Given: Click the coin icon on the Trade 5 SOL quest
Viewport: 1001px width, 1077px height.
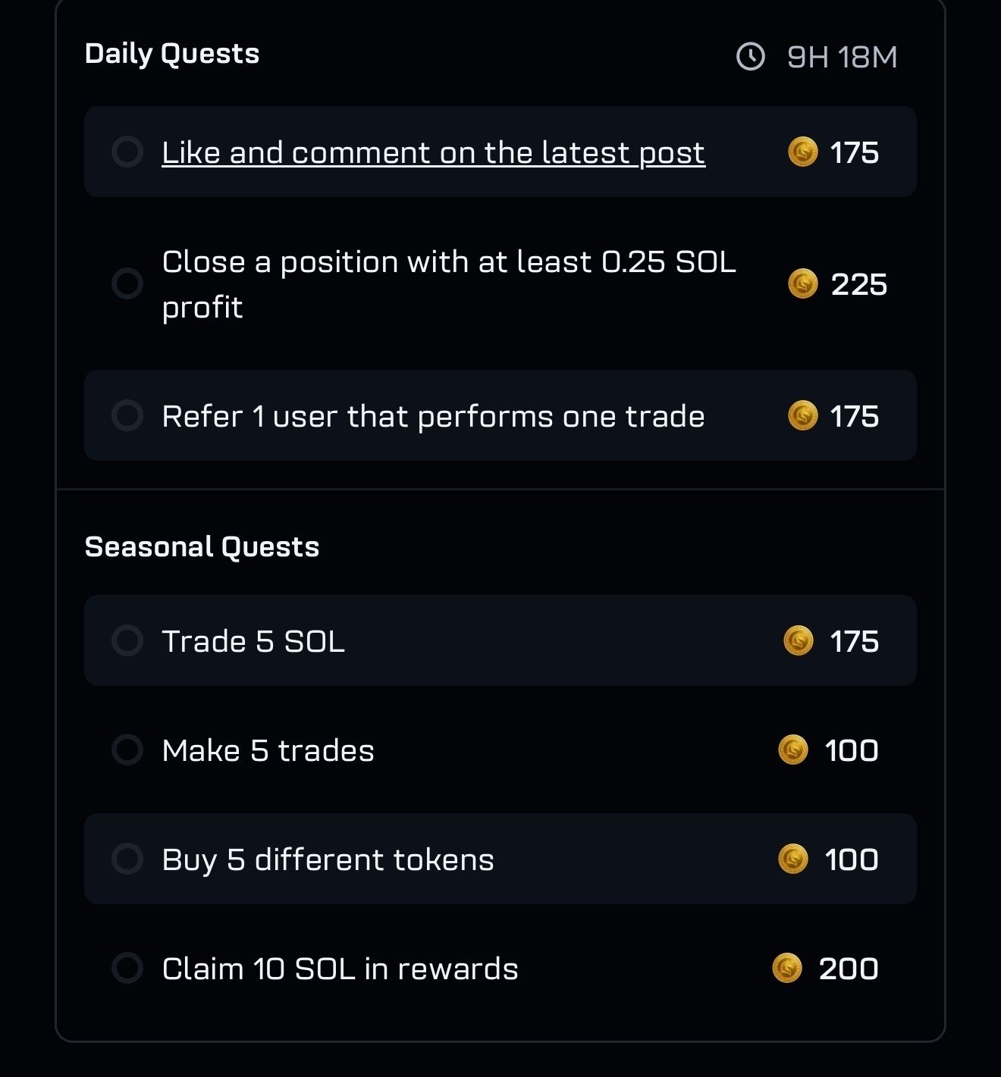Looking at the screenshot, I should pos(799,640).
